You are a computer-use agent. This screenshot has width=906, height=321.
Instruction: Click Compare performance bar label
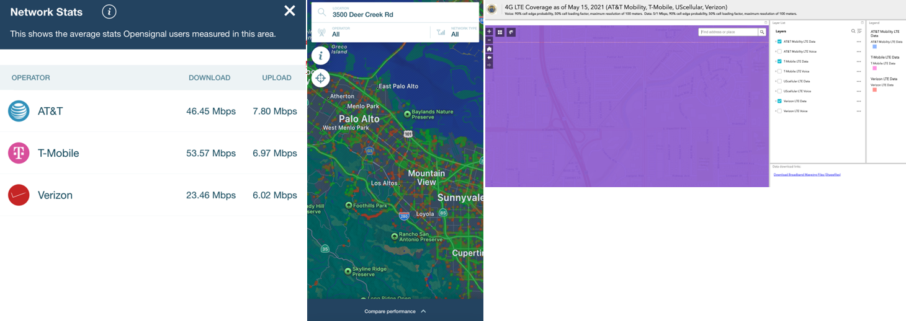(390, 311)
